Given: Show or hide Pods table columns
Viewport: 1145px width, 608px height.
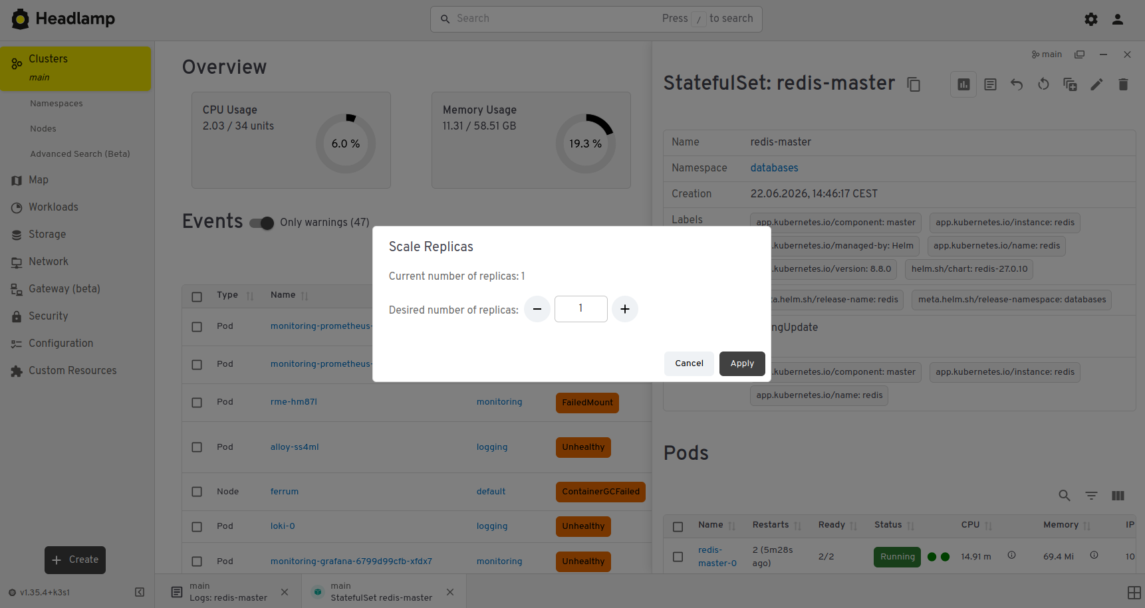Looking at the screenshot, I should point(1118,496).
